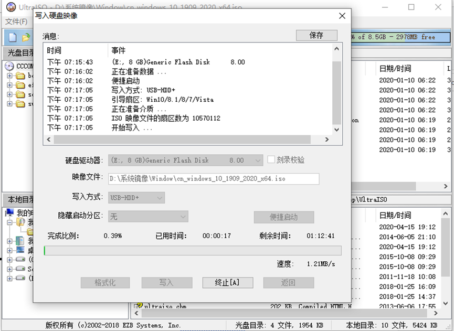Click message list scroll-right arrow
Image resolution: width=454 pixels, height=331 pixels.
327,140
